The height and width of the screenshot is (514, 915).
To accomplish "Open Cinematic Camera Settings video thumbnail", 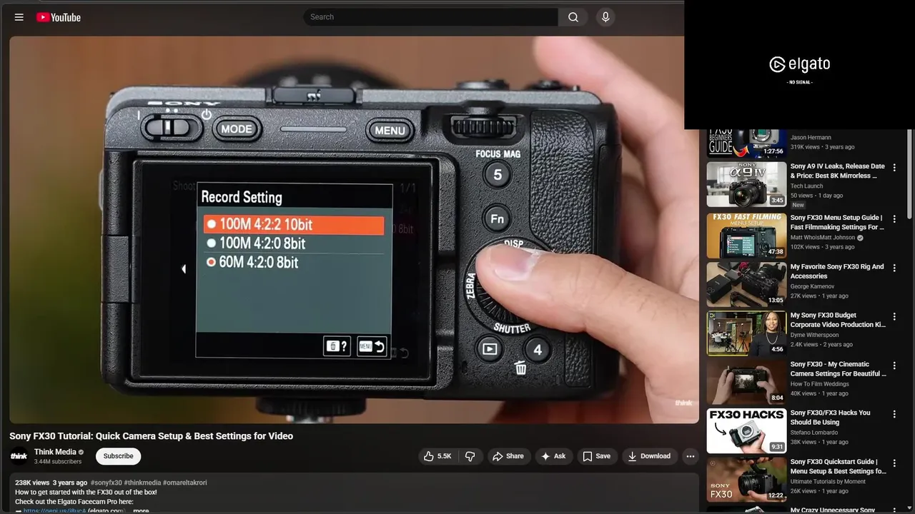I will click(746, 382).
